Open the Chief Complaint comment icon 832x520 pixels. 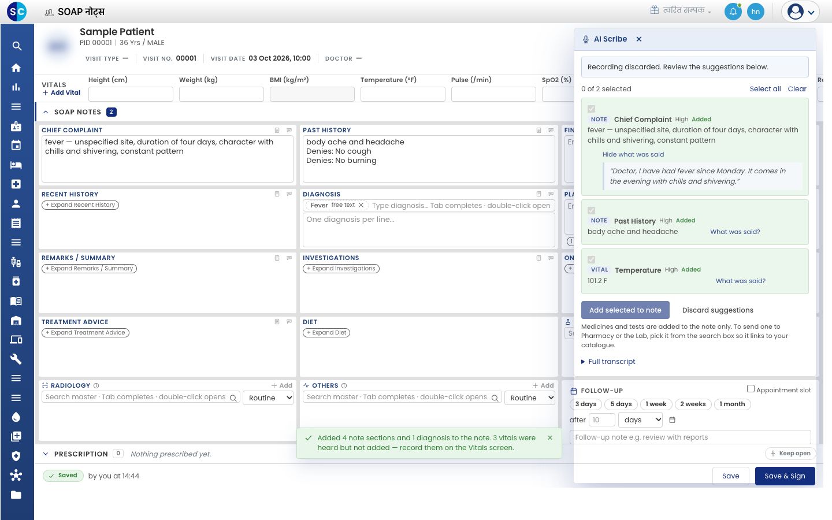click(289, 131)
